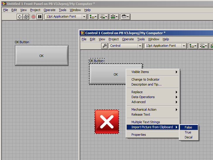The width and height of the screenshot is (213, 160).
Task: Select Import Picture from Clipboard entry
Action: point(153,127)
